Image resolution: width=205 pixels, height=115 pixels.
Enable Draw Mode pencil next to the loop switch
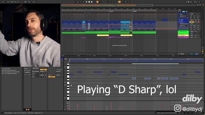[x=122, y=2]
